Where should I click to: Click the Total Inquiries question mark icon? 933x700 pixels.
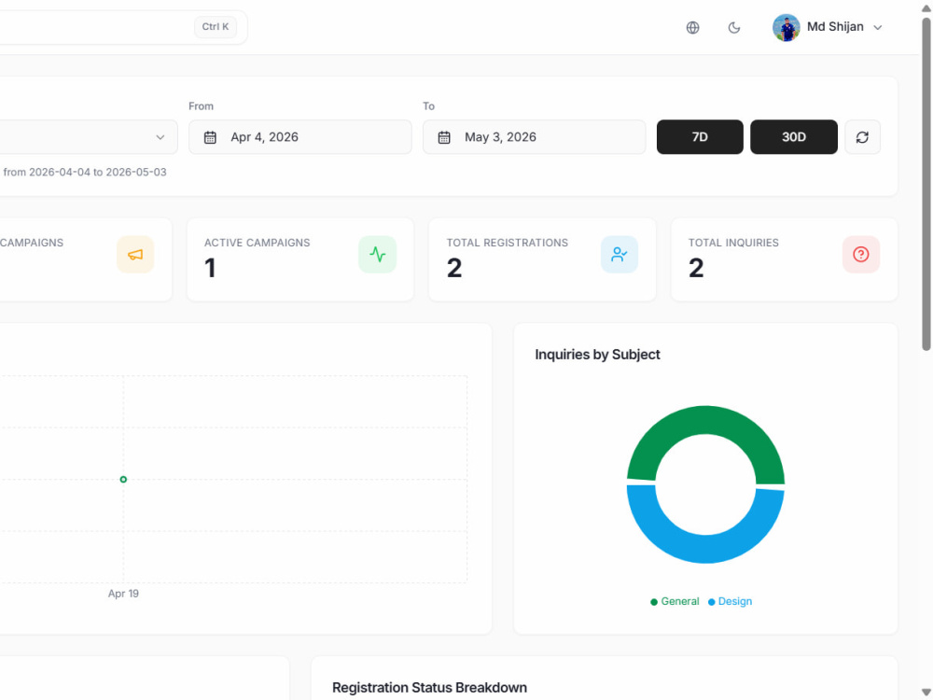[861, 254]
